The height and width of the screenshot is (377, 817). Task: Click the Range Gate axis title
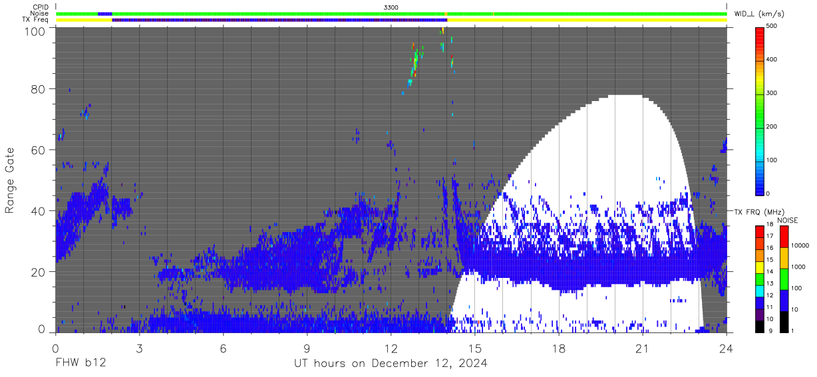point(9,181)
